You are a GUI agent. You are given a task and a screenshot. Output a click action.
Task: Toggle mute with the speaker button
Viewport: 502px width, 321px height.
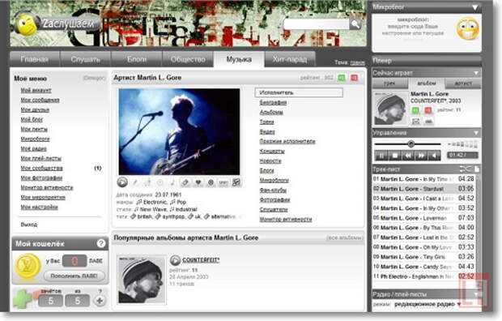pos(434,156)
